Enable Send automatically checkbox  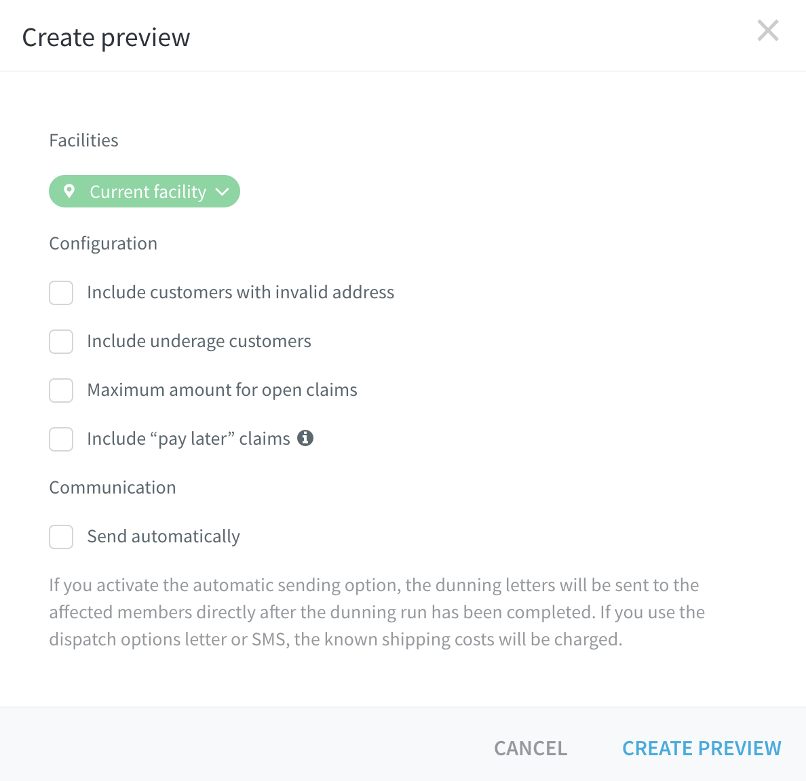pos(61,537)
